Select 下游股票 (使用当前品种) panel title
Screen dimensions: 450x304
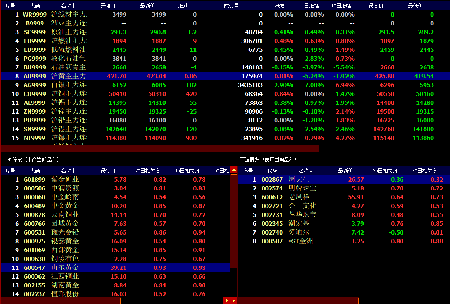coord(268,160)
